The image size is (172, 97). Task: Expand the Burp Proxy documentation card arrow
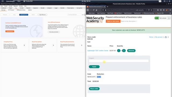click(x=82, y=45)
